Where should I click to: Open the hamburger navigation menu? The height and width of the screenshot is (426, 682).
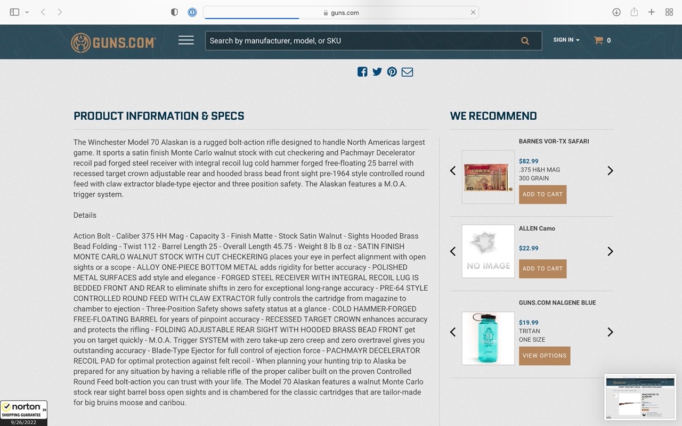(186, 40)
